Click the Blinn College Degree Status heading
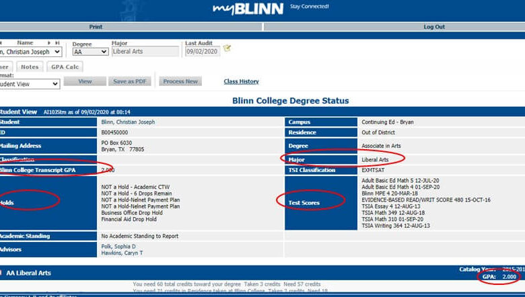Screen dimensions: 525x297 tap(291, 101)
